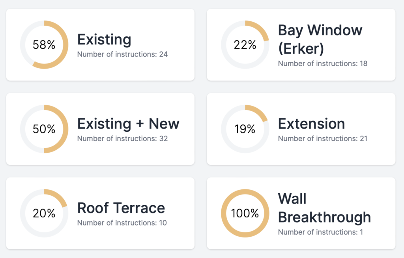Open the Existing + New title
Image resolution: width=404 pixels, height=258 pixels.
[128, 123]
